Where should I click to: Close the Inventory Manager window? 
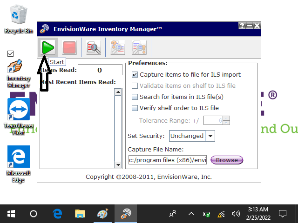pos(257,26)
